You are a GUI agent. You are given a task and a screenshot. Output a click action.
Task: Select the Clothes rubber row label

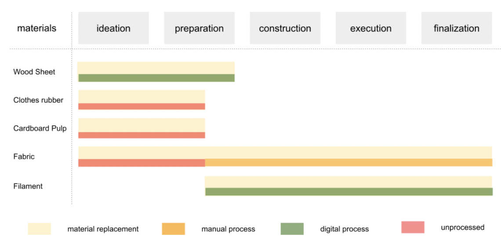pyautogui.click(x=38, y=100)
